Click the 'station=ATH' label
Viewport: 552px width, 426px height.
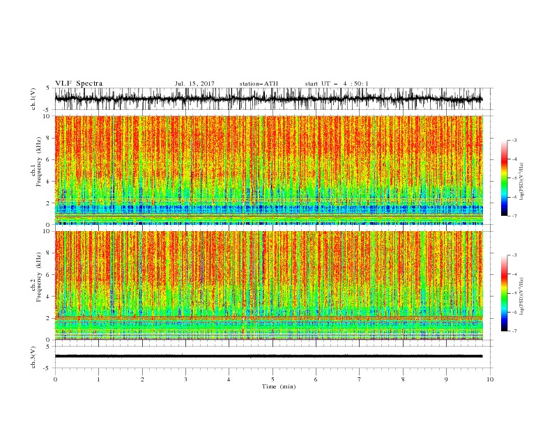click(259, 84)
